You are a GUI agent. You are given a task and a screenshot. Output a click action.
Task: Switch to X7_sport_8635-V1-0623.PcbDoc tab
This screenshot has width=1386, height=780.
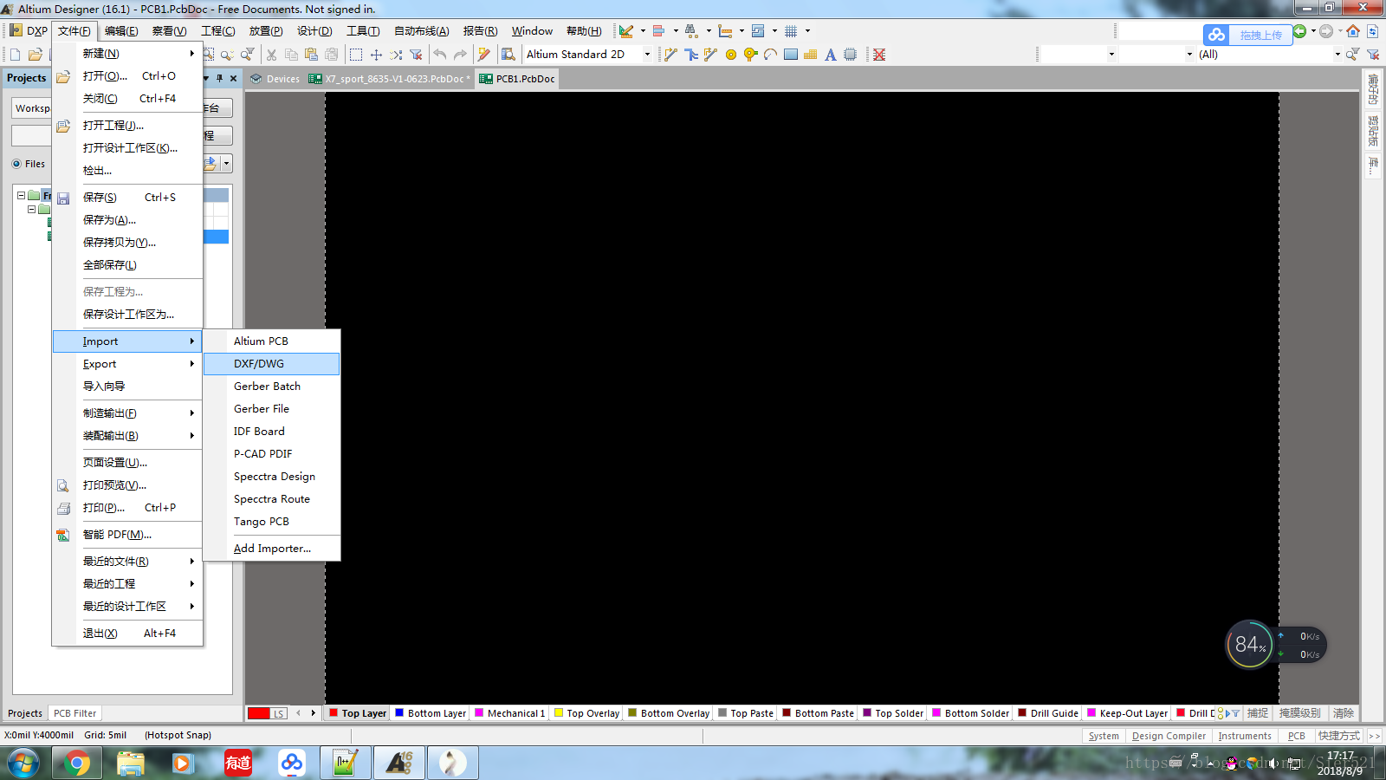point(390,79)
